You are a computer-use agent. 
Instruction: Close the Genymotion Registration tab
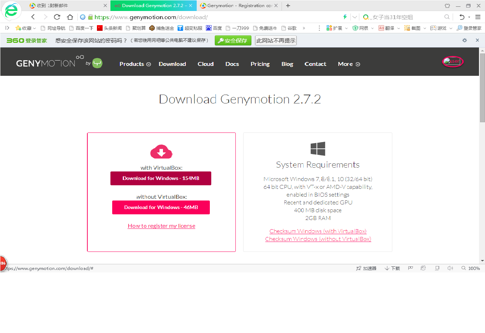(276, 6)
